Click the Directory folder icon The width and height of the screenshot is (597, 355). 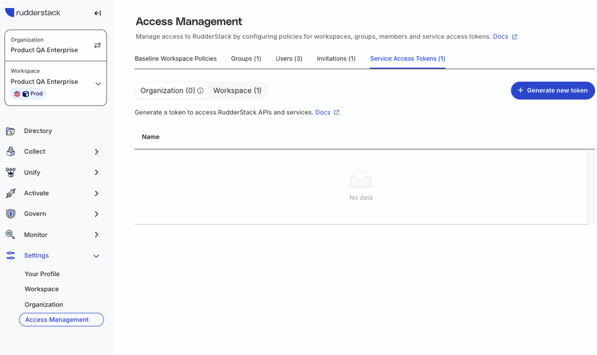click(x=11, y=131)
